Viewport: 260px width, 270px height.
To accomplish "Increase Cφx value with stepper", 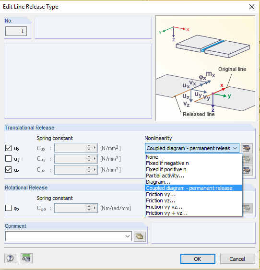I will pos(89,206).
